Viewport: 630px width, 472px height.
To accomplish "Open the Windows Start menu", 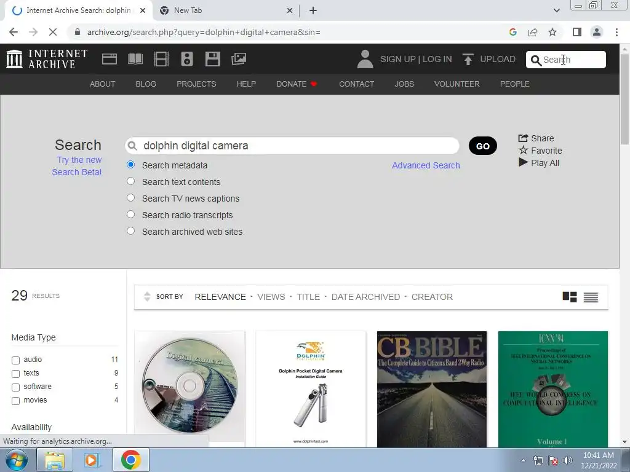I will click(17, 460).
